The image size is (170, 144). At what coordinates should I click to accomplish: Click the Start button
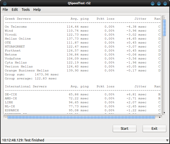click(x=124, y=129)
